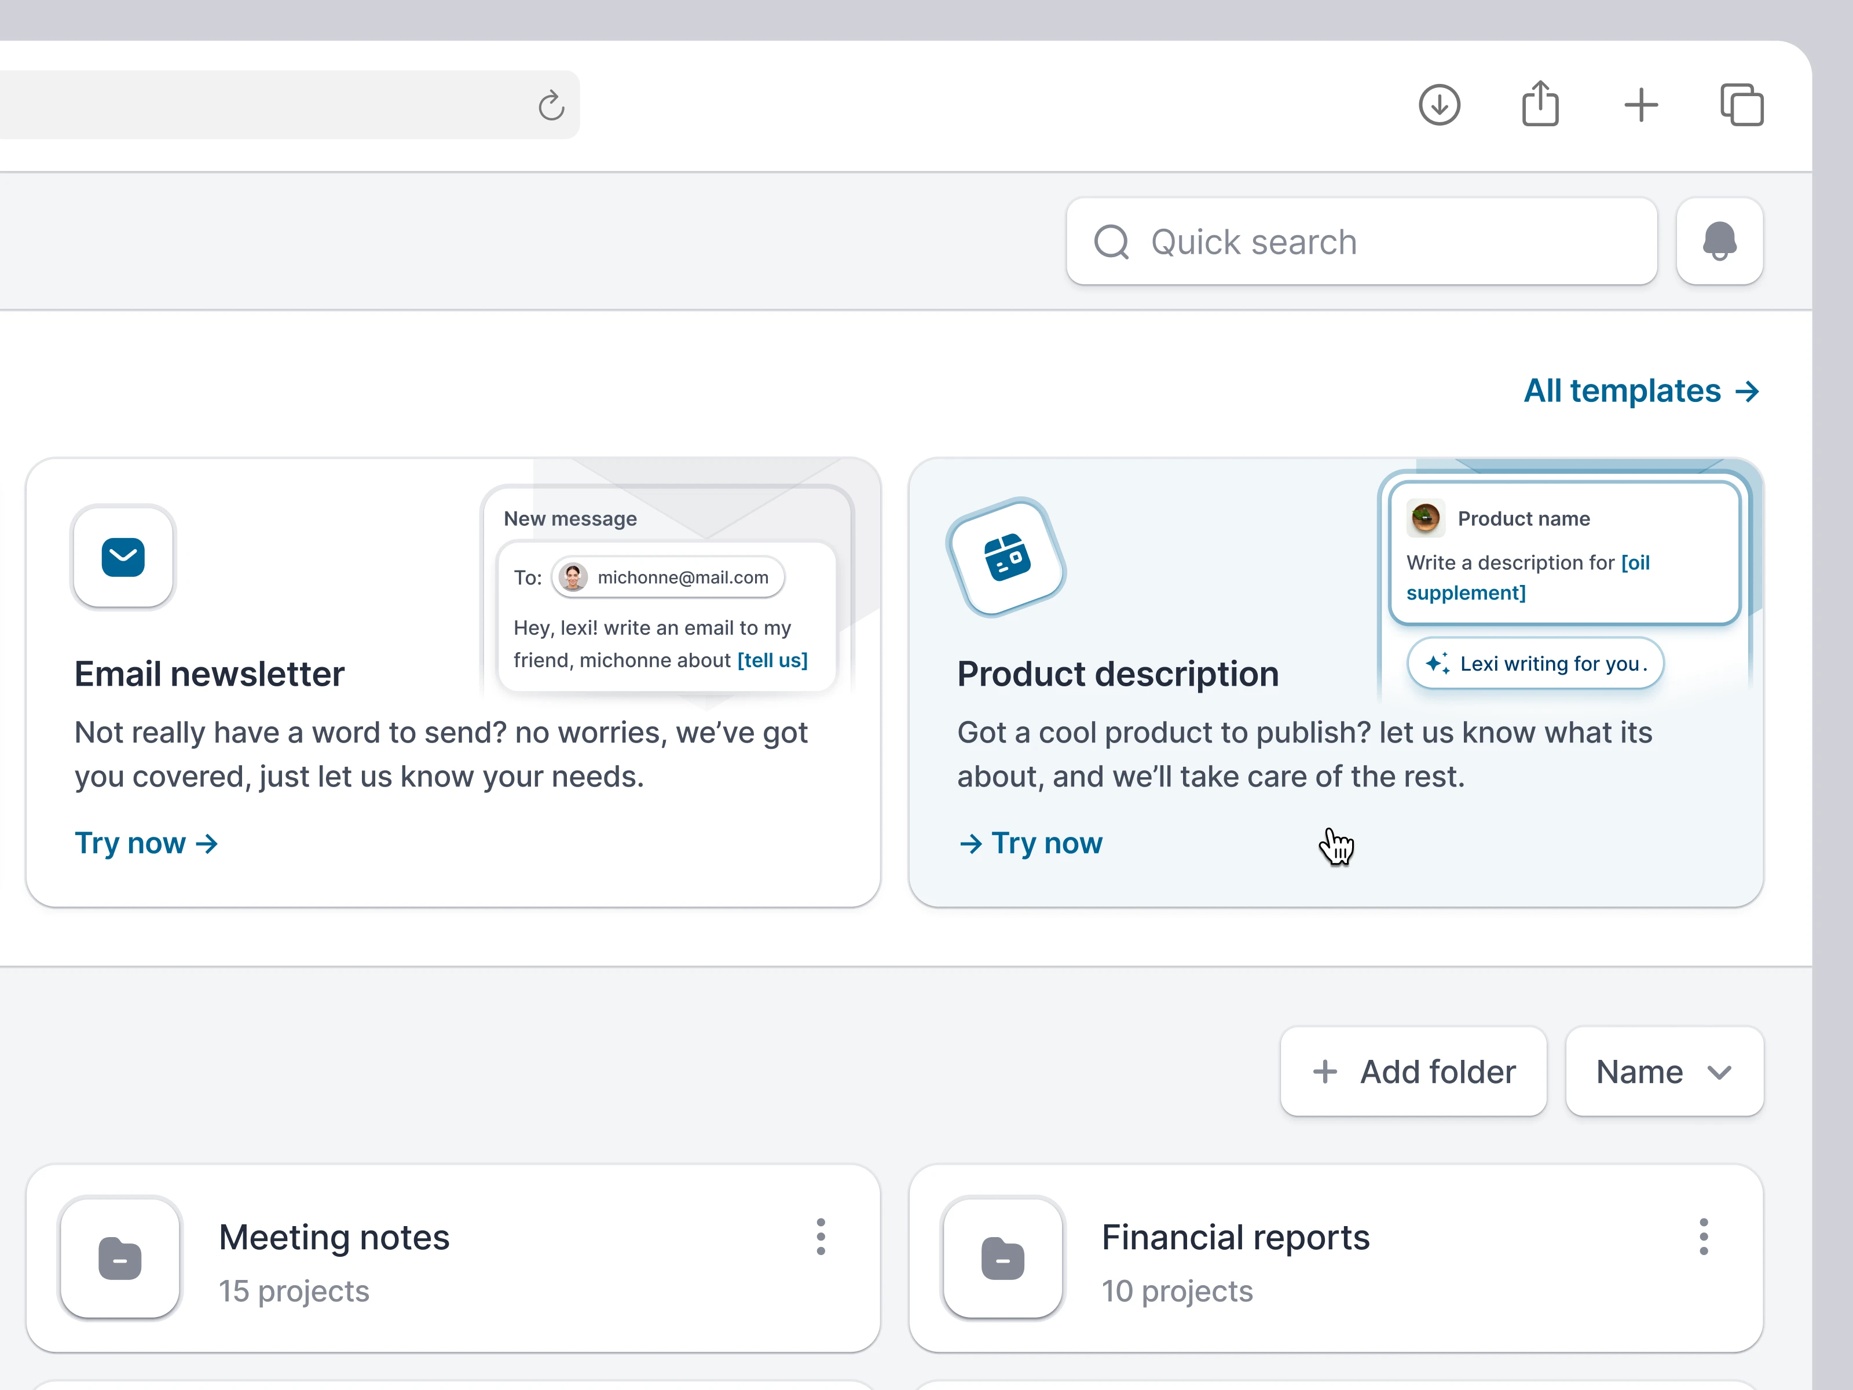
Task: Click the Email newsletter envelope icon
Action: (x=123, y=558)
